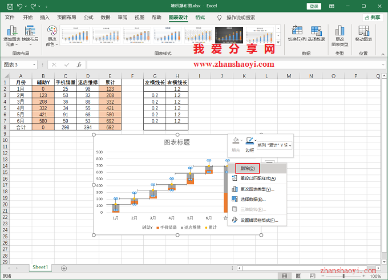Open the Page Layout tab
Viewport: 388px width, 280px height.
tap(67, 17)
